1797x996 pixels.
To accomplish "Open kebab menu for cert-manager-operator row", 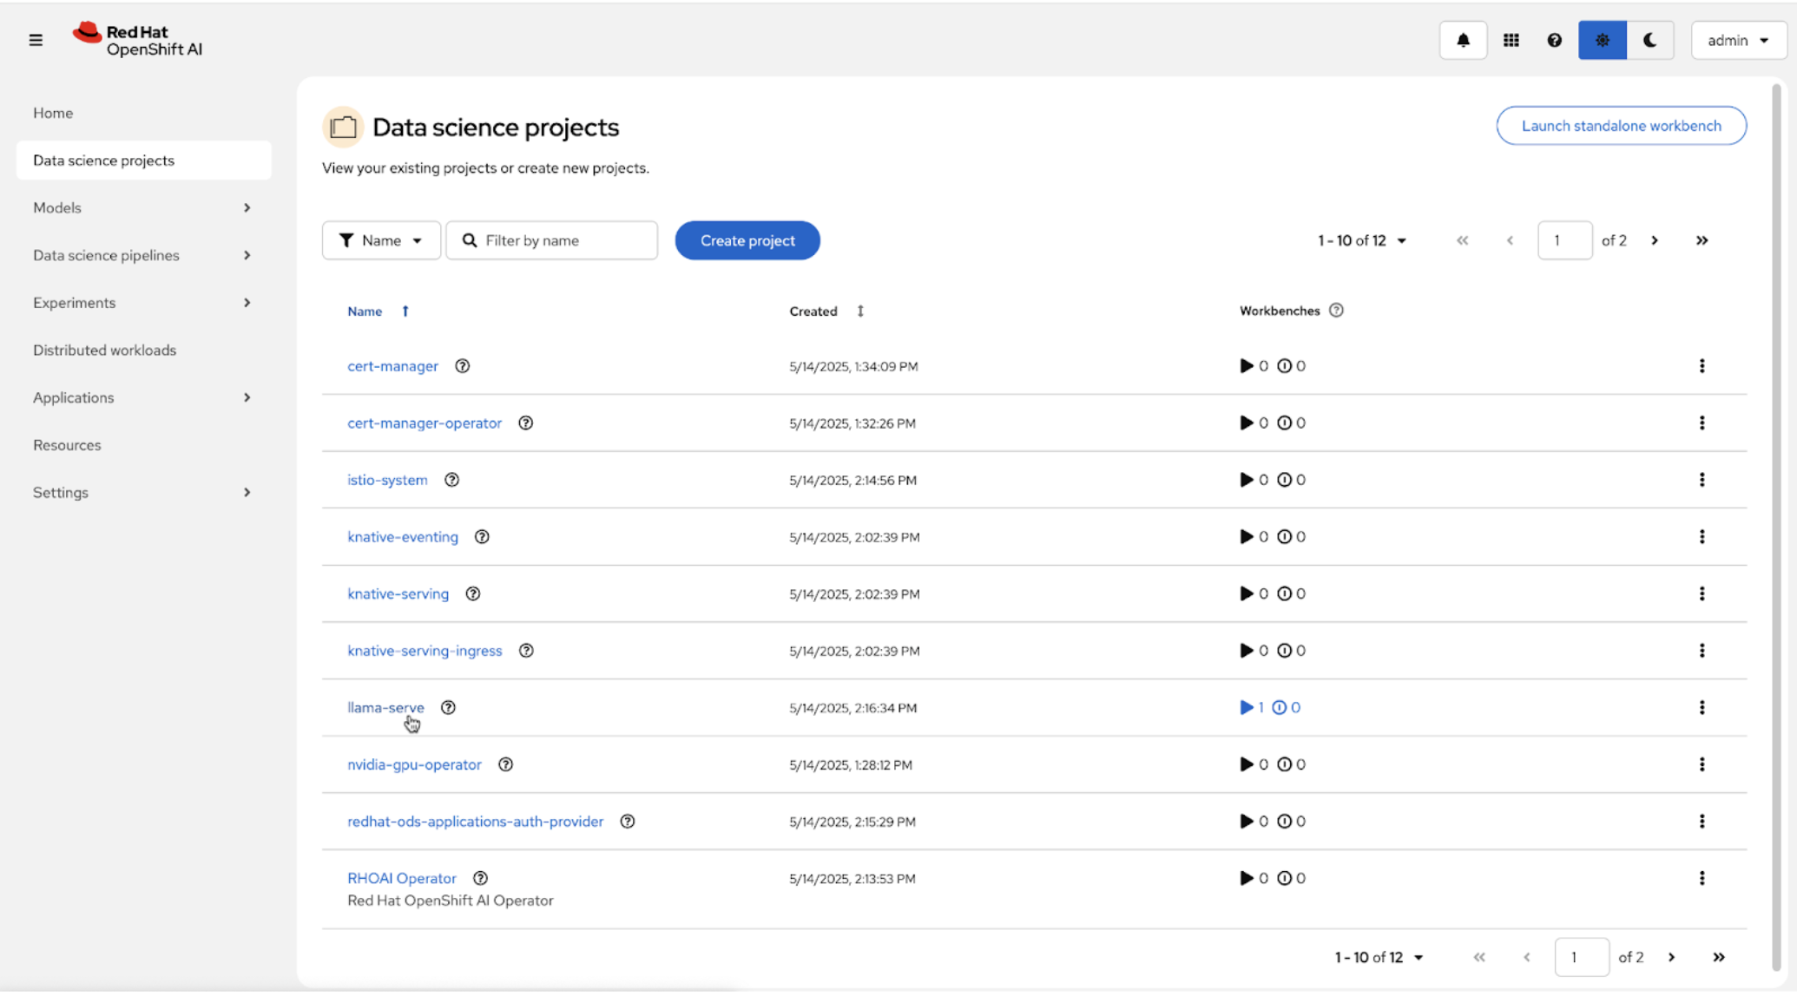I will coord(1702,423).
